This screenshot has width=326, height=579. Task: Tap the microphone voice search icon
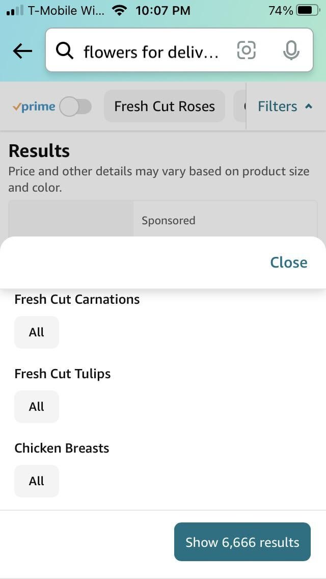(291, 50)
